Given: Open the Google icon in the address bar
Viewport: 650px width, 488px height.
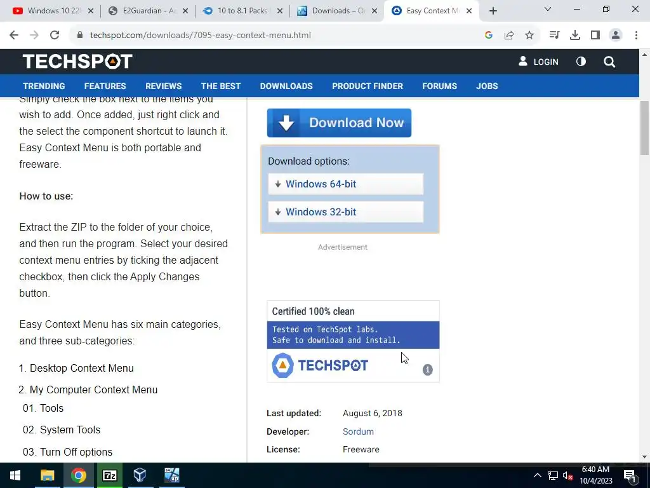Looking at the screenshot, I should tap(489, 36).
